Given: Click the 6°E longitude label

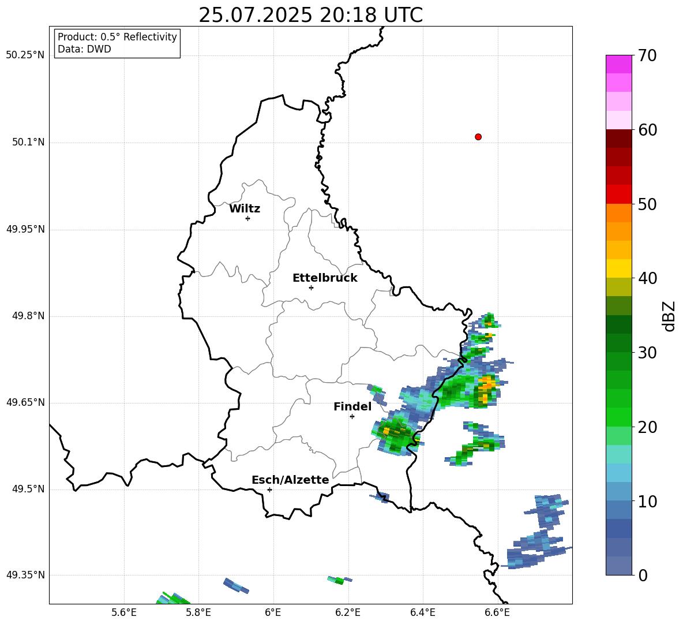Looking at the screenshot, I should pyautogui.click(x=273, y=612).
